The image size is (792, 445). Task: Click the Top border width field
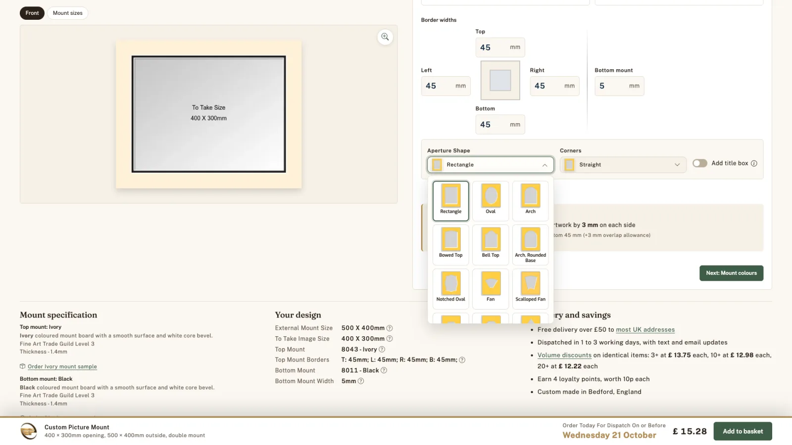point(500,47)
